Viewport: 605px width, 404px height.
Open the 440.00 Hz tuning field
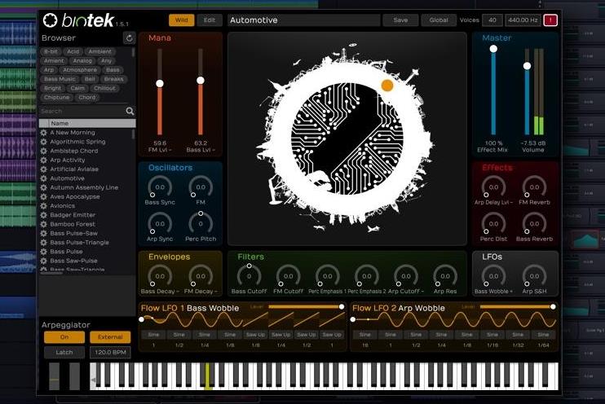pyautogui.click(x=523, y=20)
